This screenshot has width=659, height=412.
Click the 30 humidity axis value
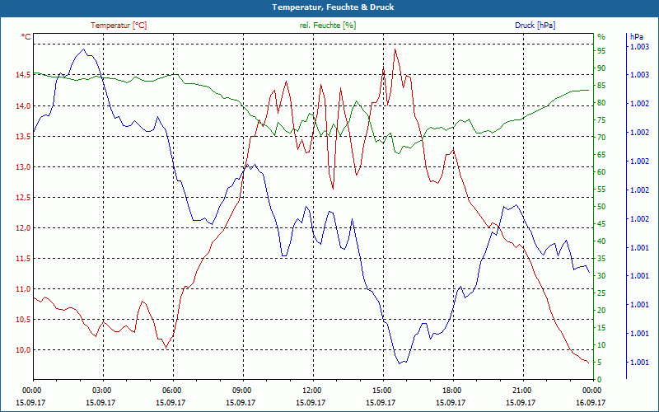click(601, 276)
